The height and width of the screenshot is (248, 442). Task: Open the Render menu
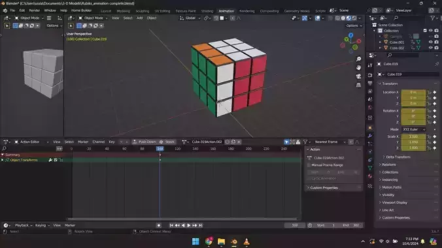(x=35, y=10)
